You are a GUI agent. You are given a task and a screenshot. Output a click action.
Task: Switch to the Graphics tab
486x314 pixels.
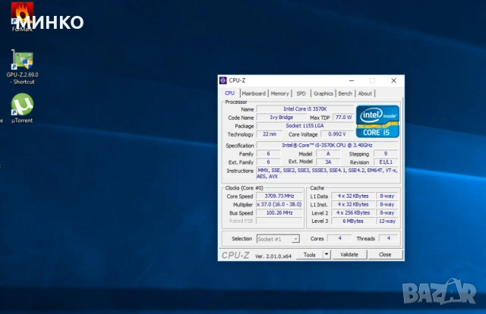[323, 93]
